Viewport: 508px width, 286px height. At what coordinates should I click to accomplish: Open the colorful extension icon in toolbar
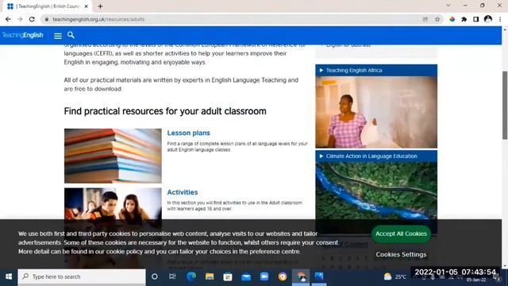tap(452, 19)
